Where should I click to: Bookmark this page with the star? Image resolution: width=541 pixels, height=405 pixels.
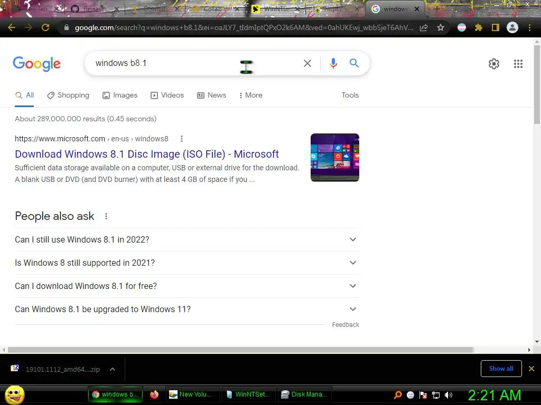tap(440, 28)
